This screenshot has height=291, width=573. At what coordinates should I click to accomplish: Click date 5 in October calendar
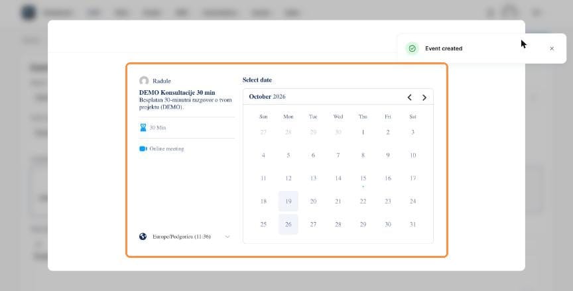[x=288, y=155]
